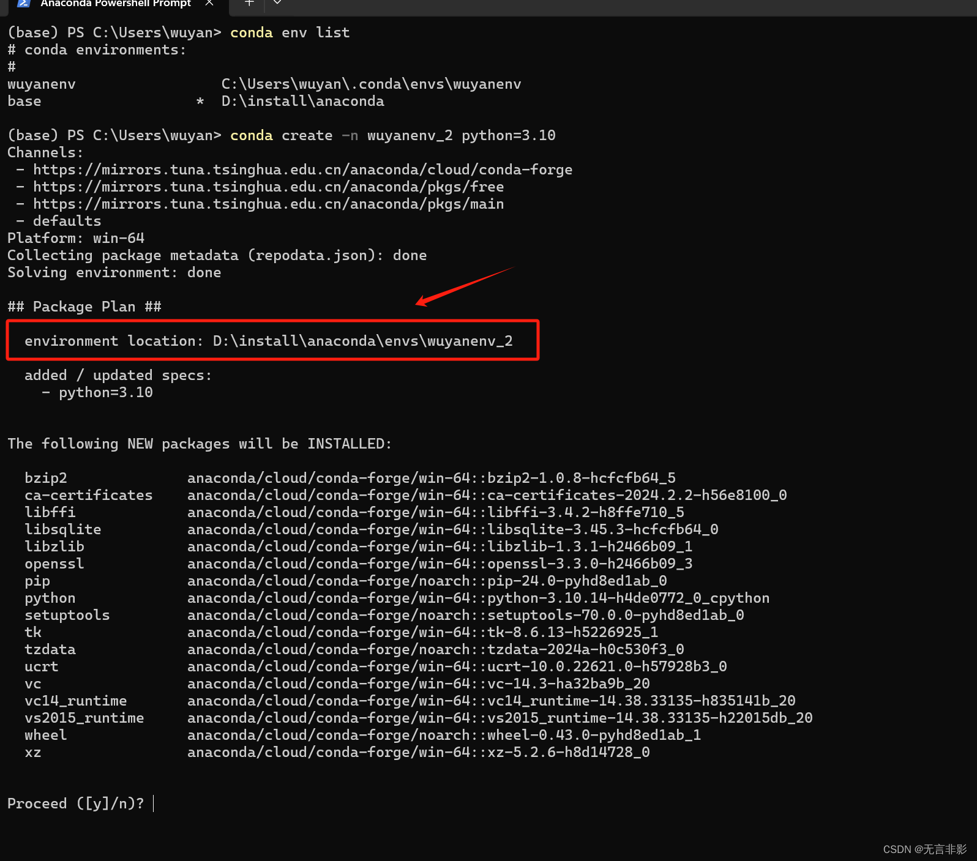Open a new terminal tab
This screenshot has height=861, width=977.
[x=249, y=3]
